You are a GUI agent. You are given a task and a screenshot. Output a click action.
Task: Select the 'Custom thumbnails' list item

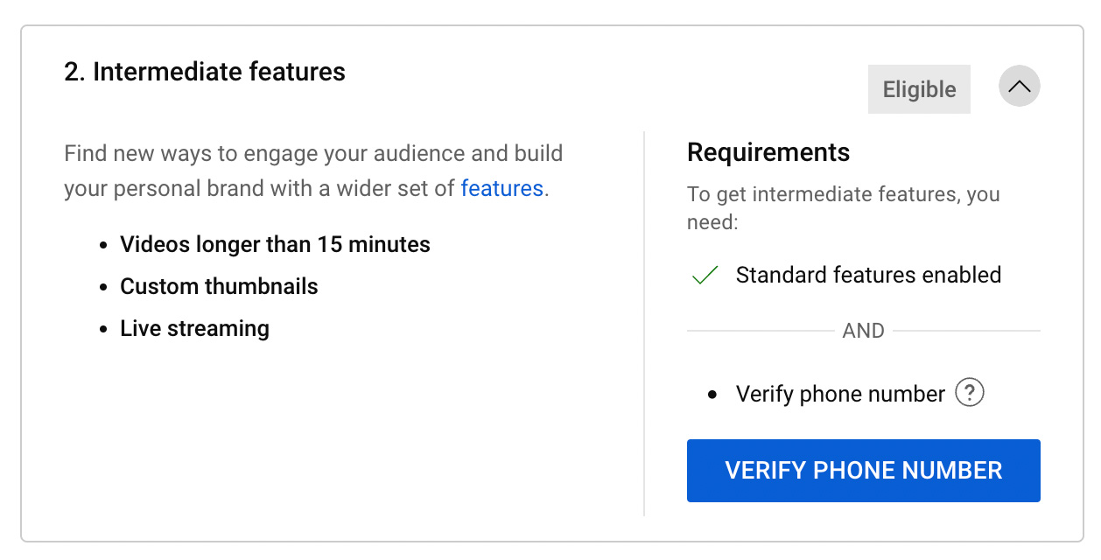[x=219, y=286]
